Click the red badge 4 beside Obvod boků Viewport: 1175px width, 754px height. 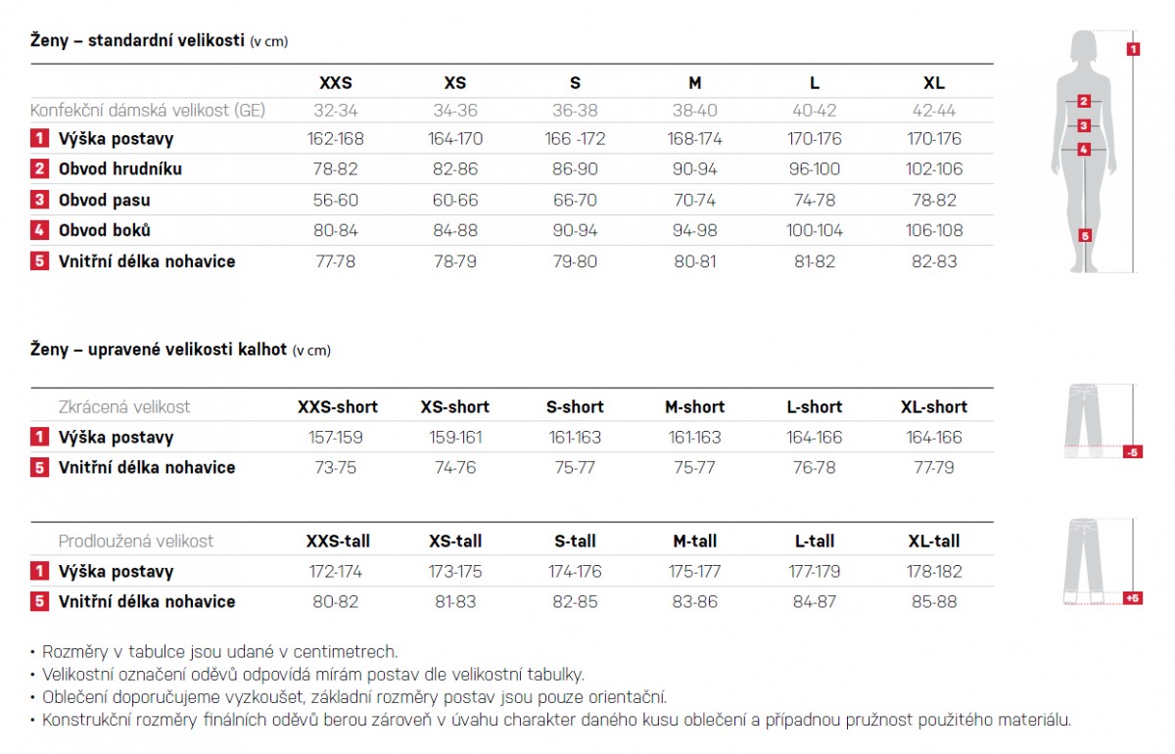[39, 230]
